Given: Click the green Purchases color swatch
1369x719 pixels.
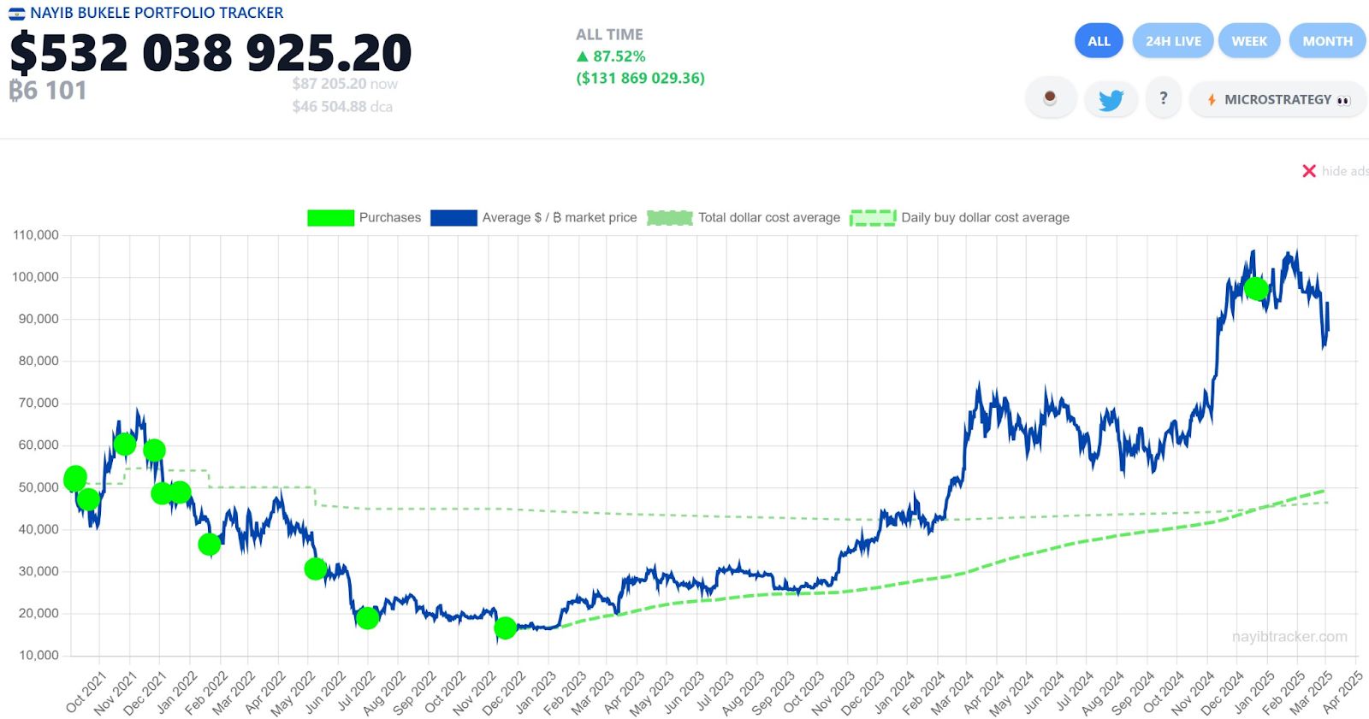Looking at the screenshot, I should [x=330, y=218].
